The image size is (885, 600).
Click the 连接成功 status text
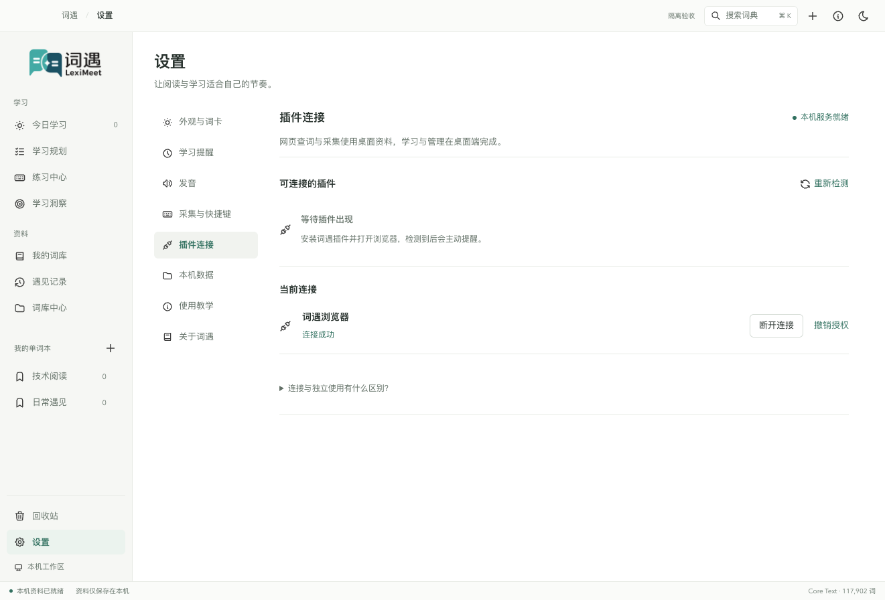(318, 335)
